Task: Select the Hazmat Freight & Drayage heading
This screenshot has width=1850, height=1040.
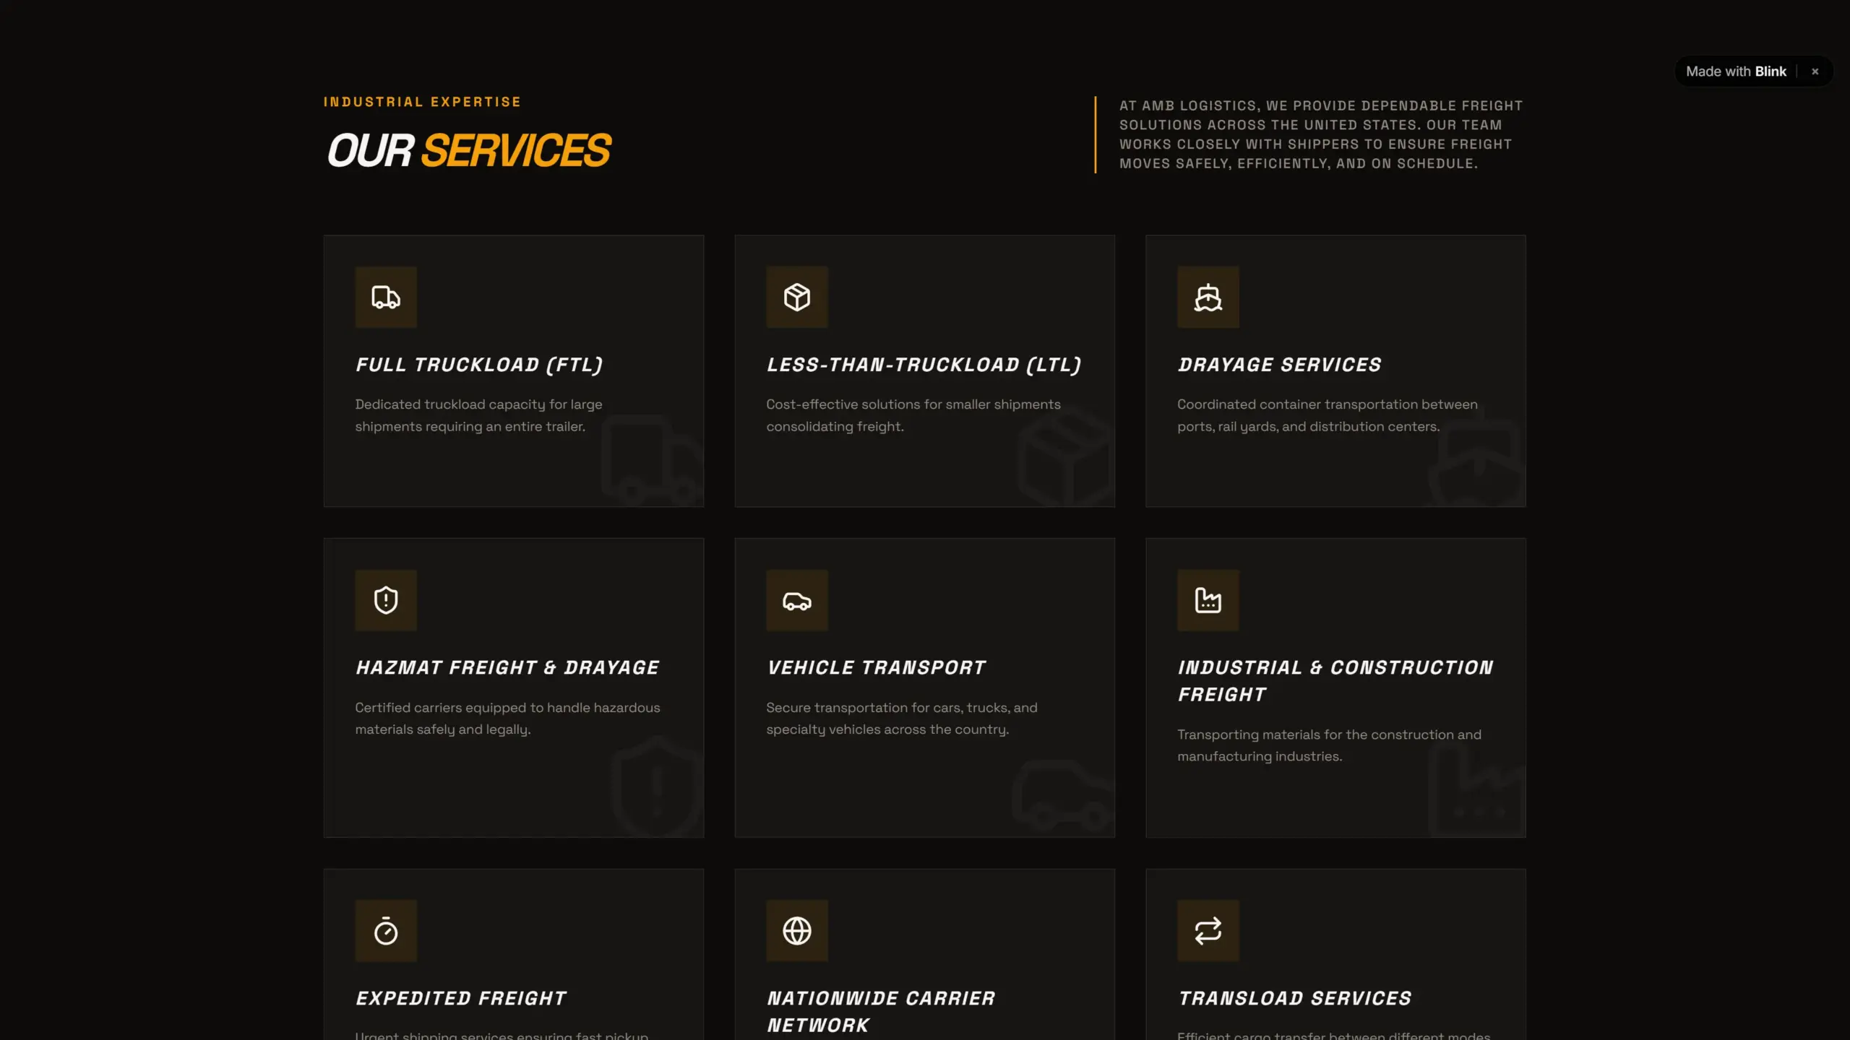Action: 507,668
